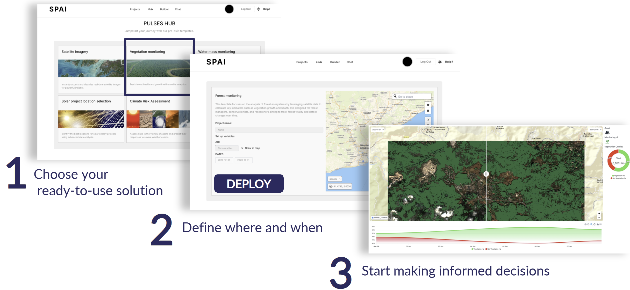Select the satellite radio button

click(380, 218)
